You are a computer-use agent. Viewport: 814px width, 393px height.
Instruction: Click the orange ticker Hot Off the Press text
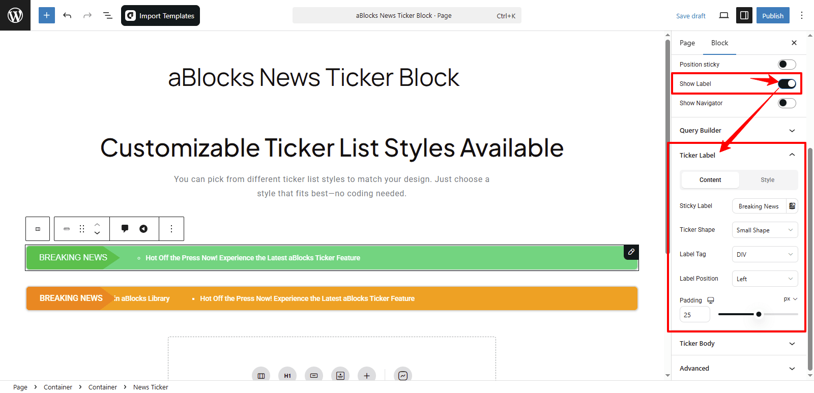[307, 299]
